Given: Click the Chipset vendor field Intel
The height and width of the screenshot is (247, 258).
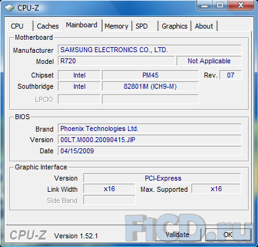Looking at the screenshot, I should tap(79, 75).
